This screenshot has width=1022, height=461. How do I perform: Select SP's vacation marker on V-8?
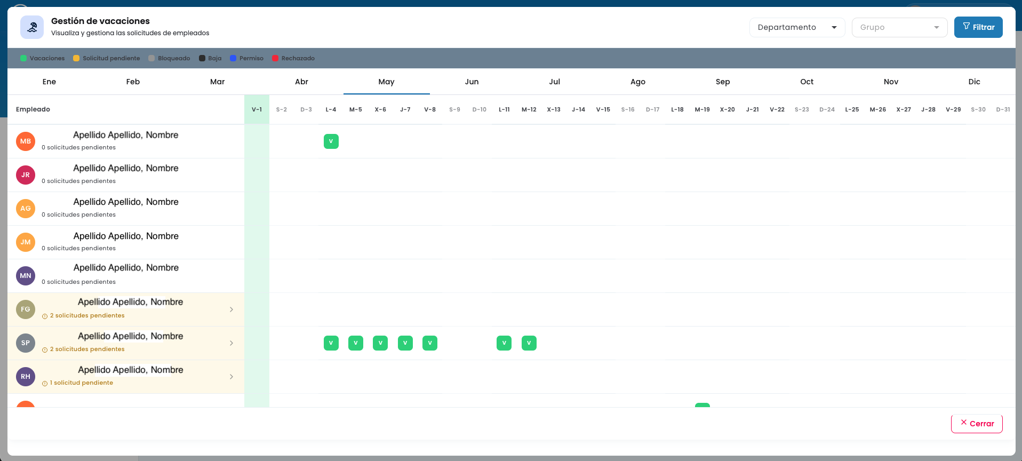(430, 343)
